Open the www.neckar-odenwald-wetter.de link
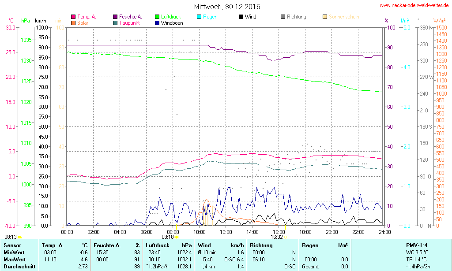The height and width of the screenshot is (271, 452). point(414,6)
